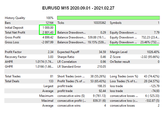
Task: Click the Recovery Factor value '3.83'
Action: click(51, 57)
